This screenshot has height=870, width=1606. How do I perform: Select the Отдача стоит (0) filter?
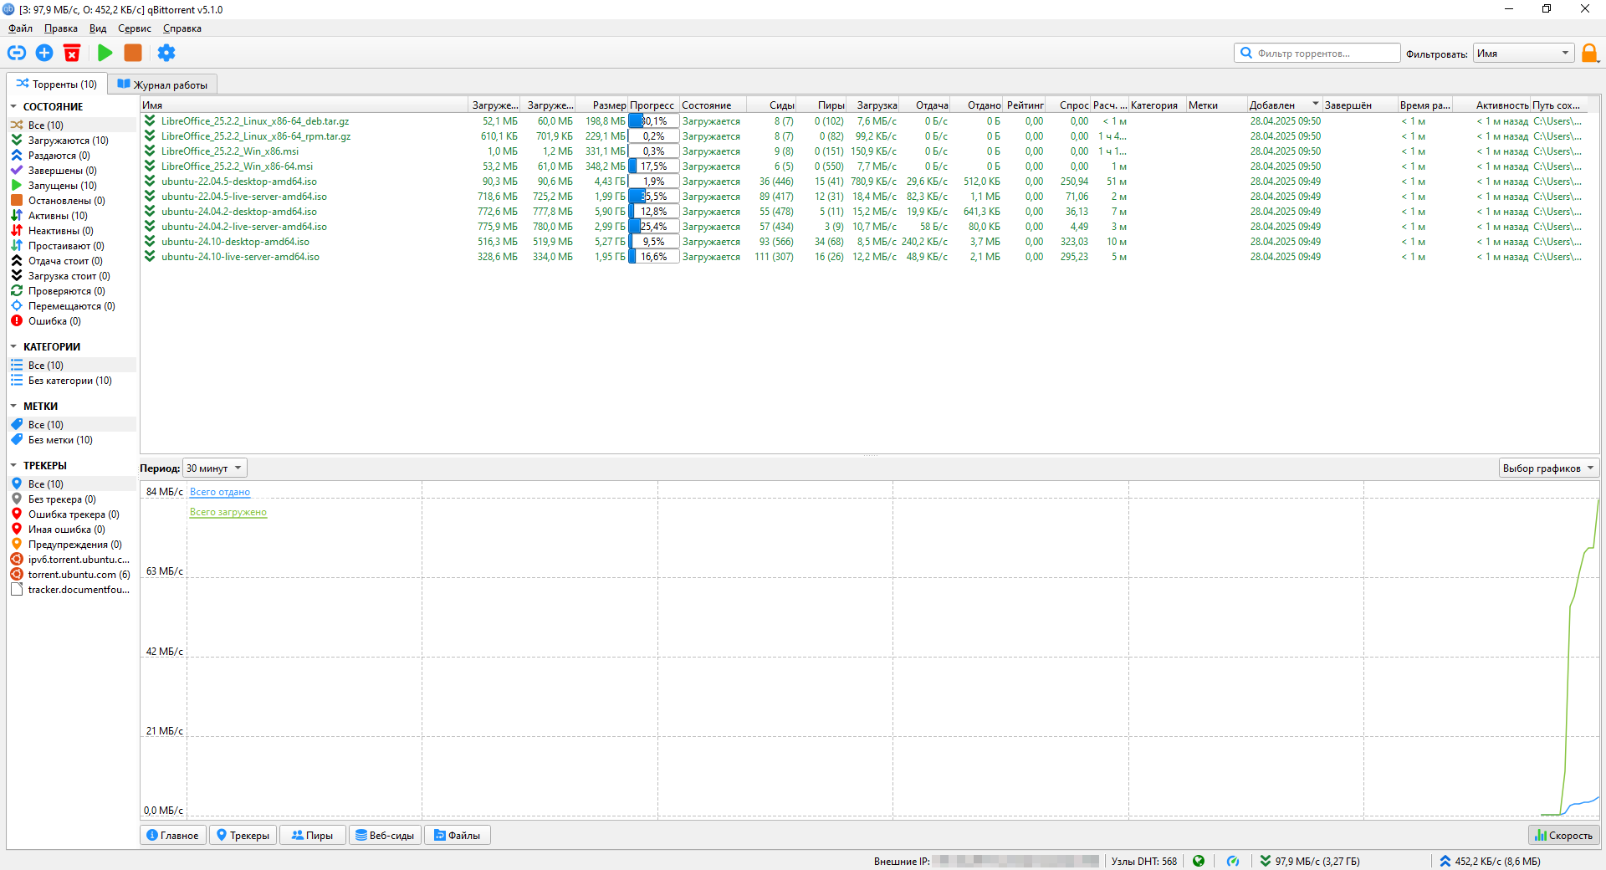click(72, 261)
